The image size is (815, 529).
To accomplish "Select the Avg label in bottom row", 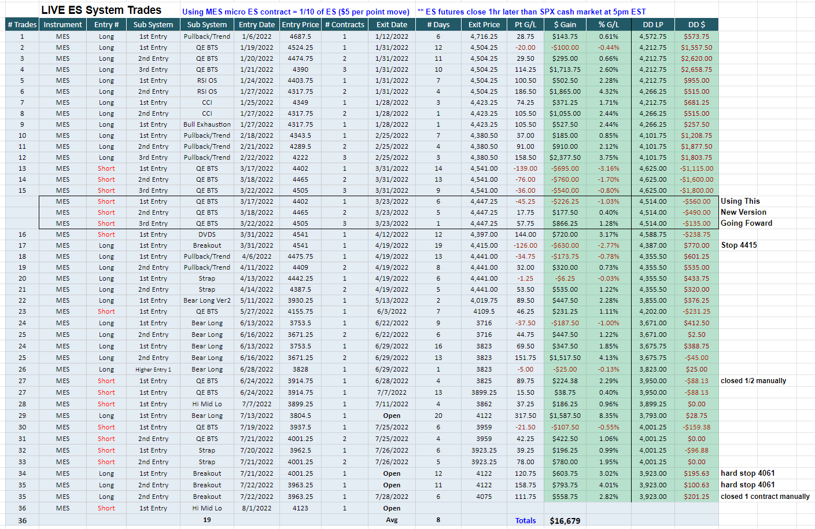I will [392, 520].
